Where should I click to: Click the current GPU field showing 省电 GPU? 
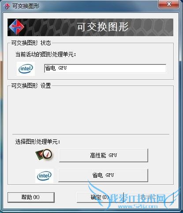click(x=105, y=68)
